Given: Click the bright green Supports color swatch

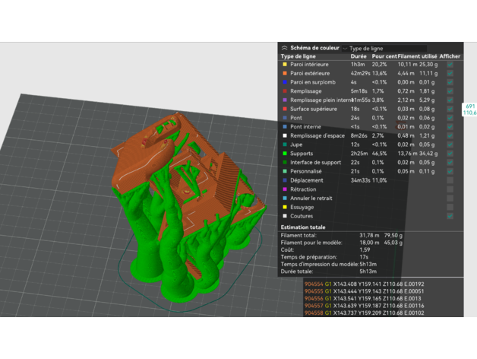Looking at the screenshot, I should pyautogui.click(x=283, y=154).
